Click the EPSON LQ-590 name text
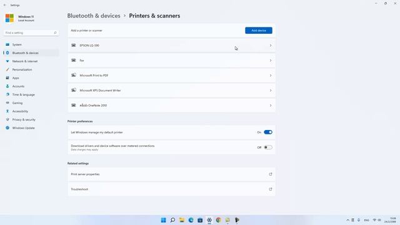This screenshot has width=400, height=225. click(89, 46)
